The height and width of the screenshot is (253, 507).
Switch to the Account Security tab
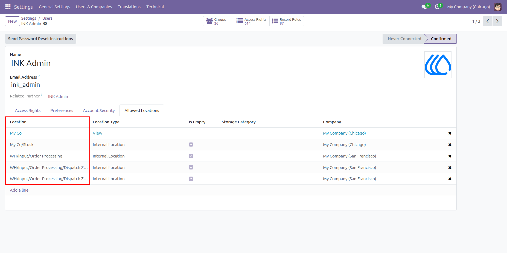pos(99,111)
